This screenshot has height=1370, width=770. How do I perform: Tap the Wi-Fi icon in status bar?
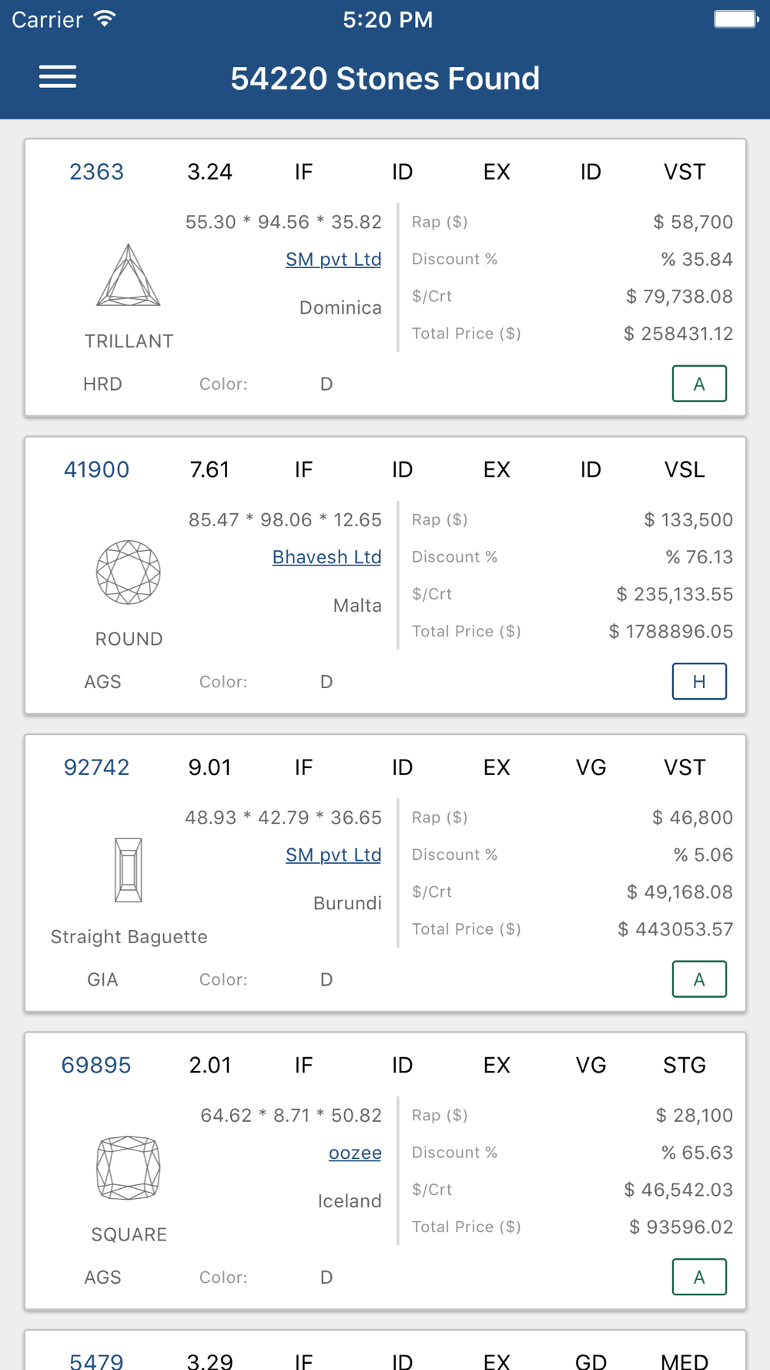[105, 18]
